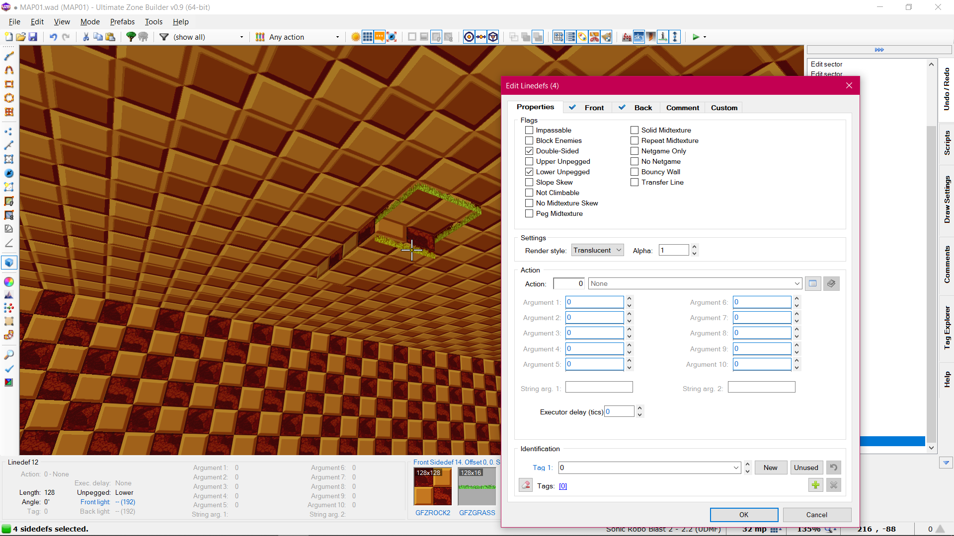Select the Visual Mode cube in sidebar
Viewport: 954px width, 536px height.
[9, 263]
